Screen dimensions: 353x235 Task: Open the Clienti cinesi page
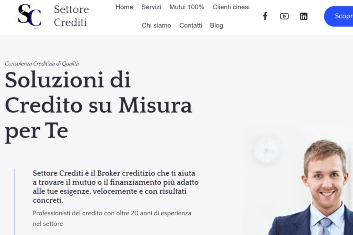(231, 7)
